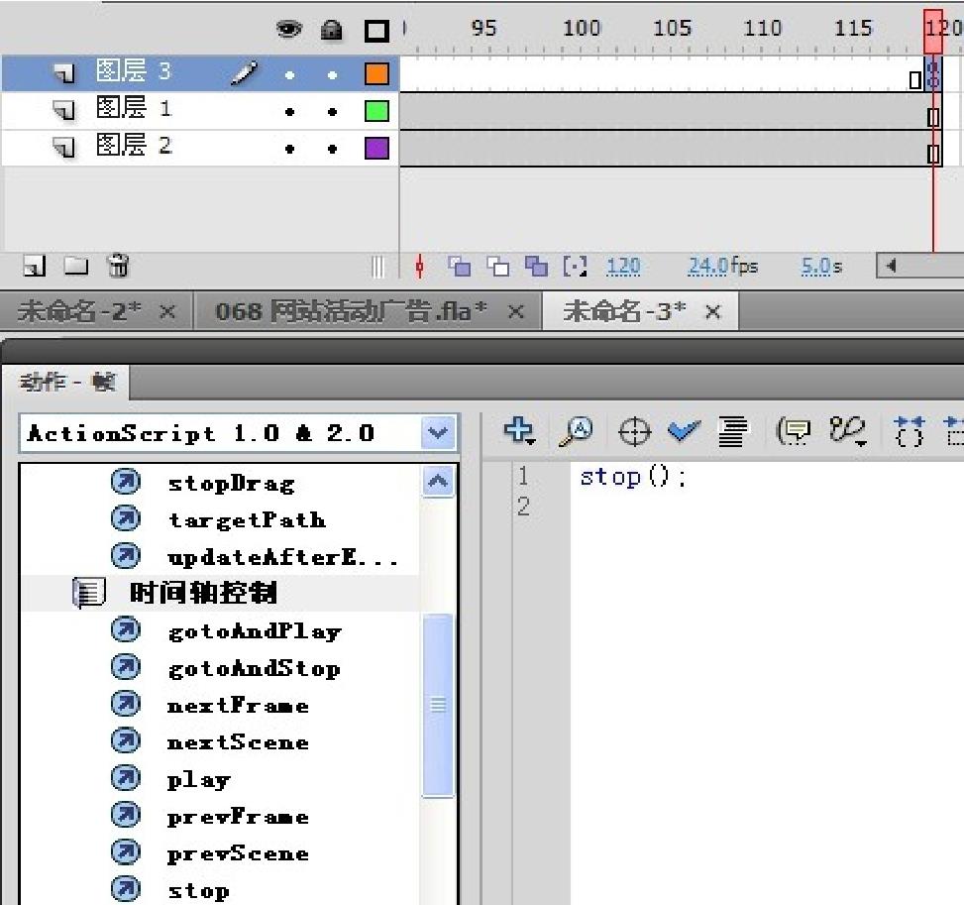Click the pencil icon on 图层 3
The width and height of the screenshot is (964, 905).
(244, 73)
